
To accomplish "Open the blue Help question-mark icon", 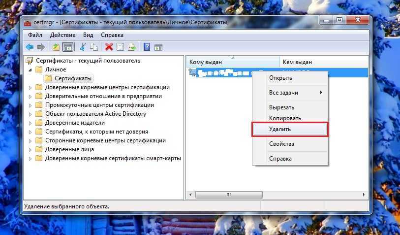I will (x=147, y=47).
